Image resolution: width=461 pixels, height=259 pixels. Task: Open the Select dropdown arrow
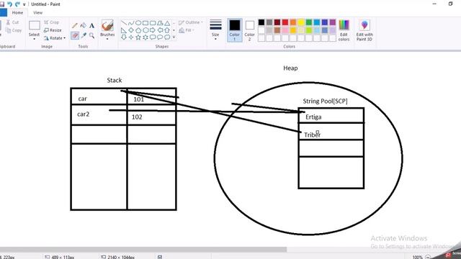[34, 39]
